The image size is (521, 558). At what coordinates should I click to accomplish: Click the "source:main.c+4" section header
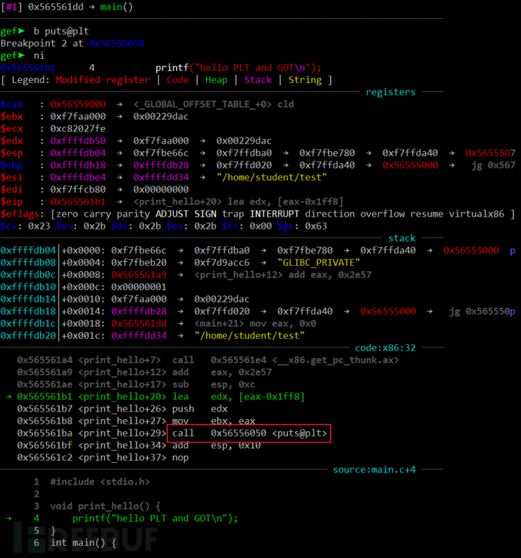point(374,470)
